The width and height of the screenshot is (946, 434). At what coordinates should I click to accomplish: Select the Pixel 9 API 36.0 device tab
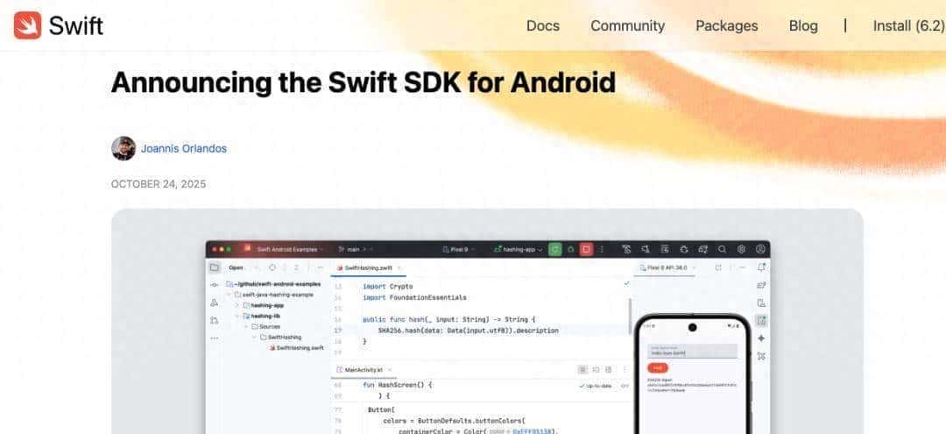666,267
